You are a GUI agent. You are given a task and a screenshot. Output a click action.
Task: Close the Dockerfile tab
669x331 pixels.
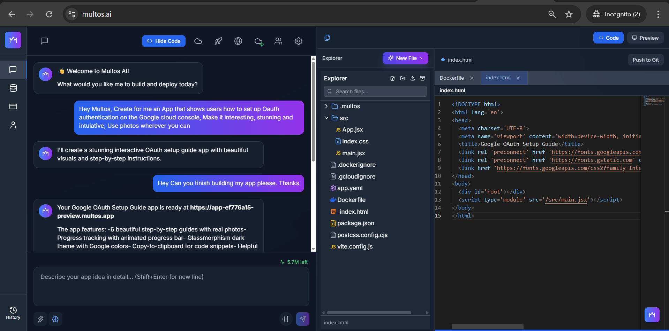tap(472, 78)
